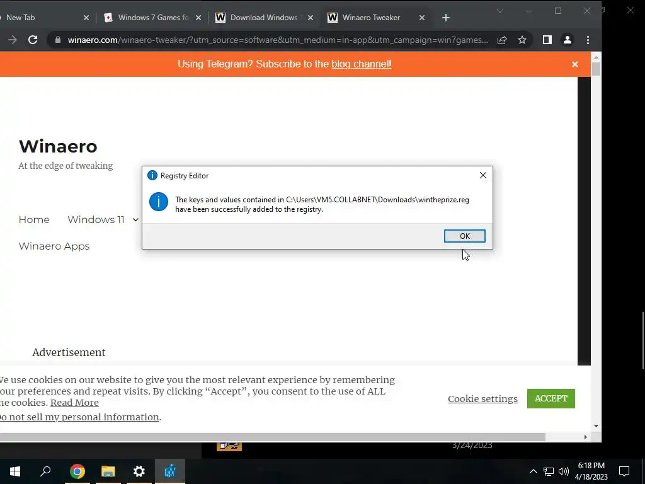Switch to the New Tab tab
This screenshot has width=645, height=484.
pyautogui.click(x=41, y=18)
